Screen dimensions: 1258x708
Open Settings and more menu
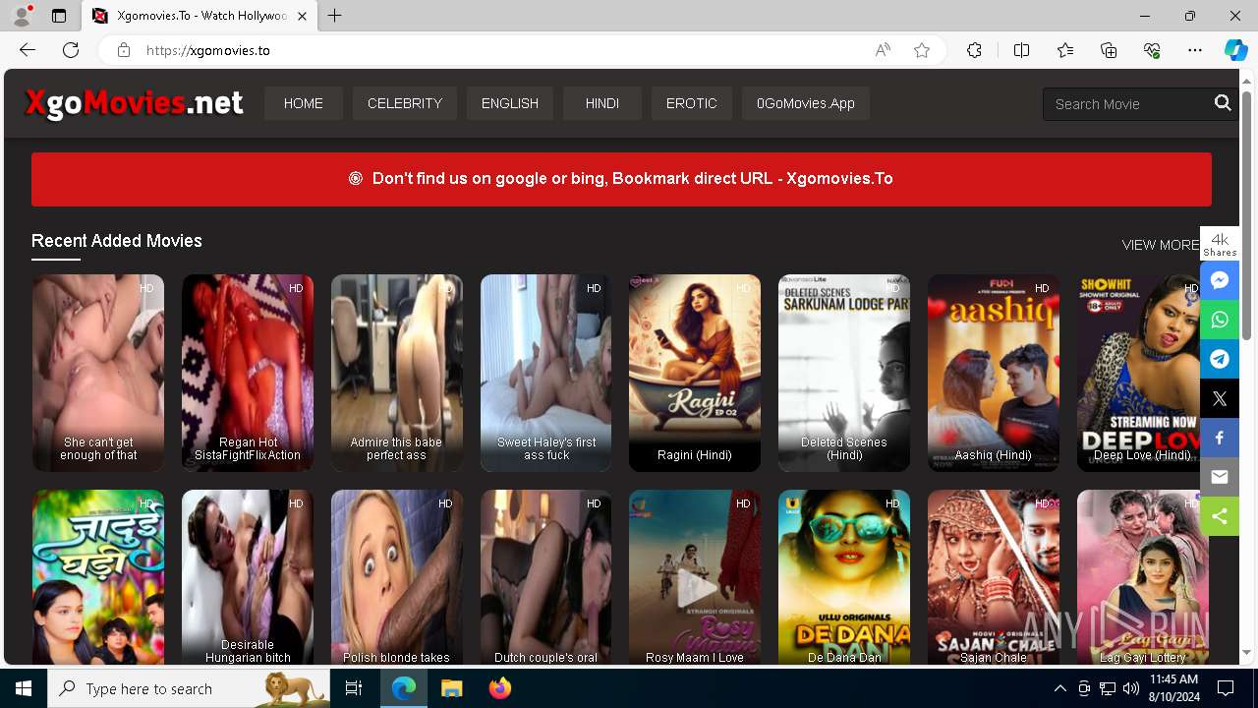pyautogui.click(x=1195, y=50)
